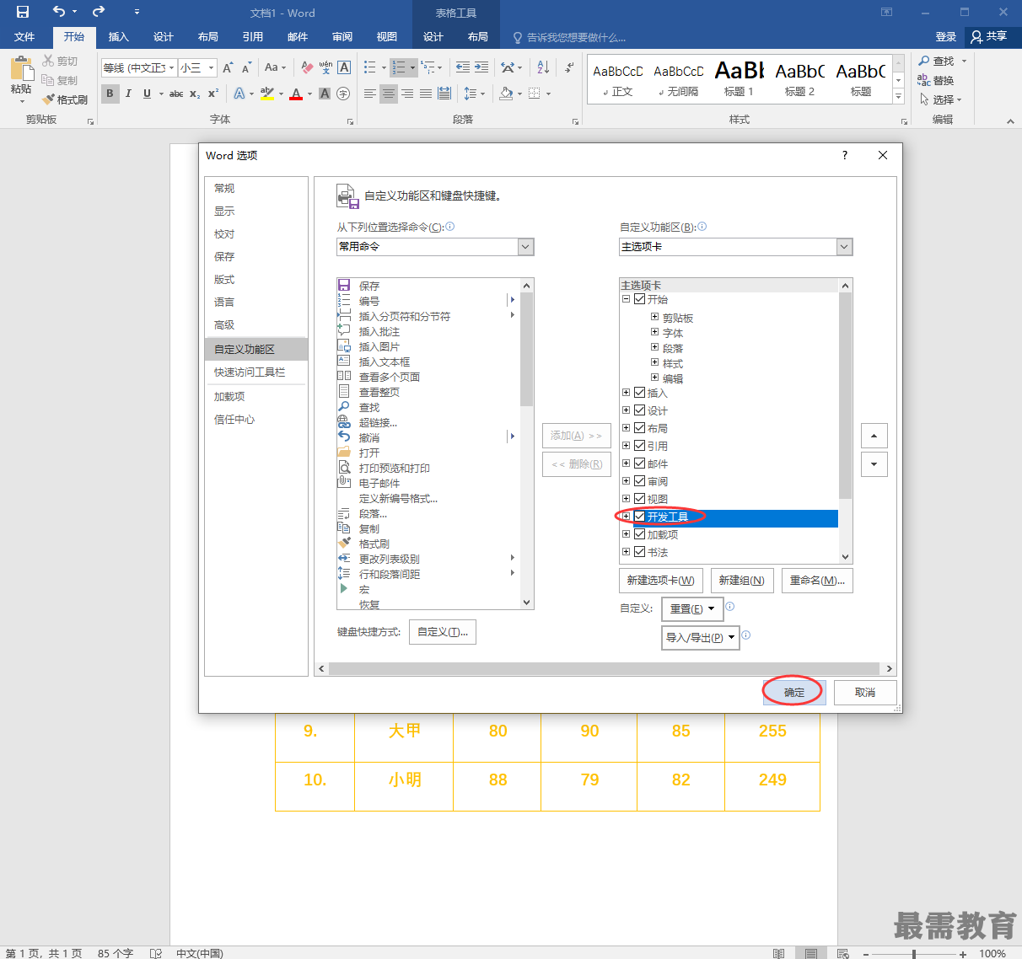Click the Help question mark in Word Options dialog
Image resolution: width=1022 pixels, height=959 pixels.
pos(845,155)
